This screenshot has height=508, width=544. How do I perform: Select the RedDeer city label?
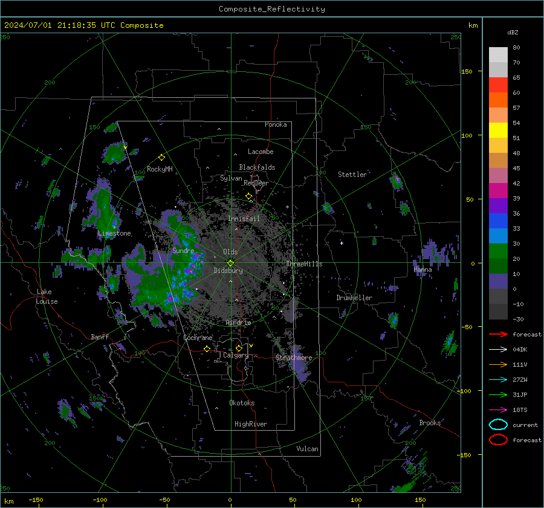pos(256,183)
